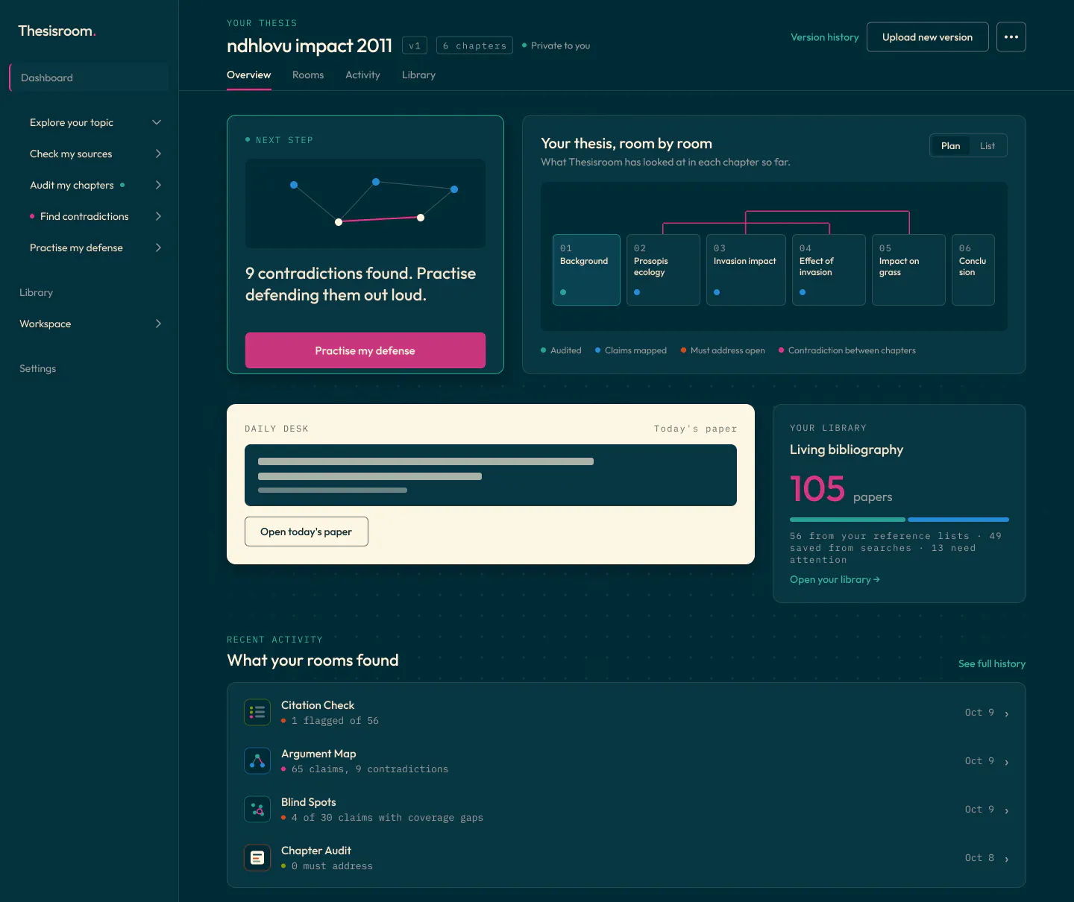Click Upload new version button

(928, 37)
